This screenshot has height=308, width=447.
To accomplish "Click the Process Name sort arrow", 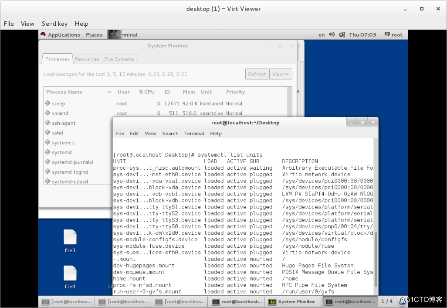I will 109,92.
